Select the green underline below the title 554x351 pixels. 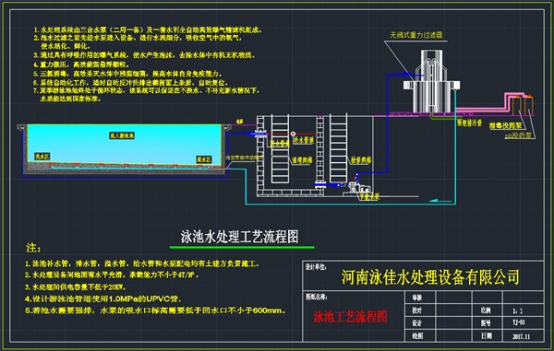point(242,248)
